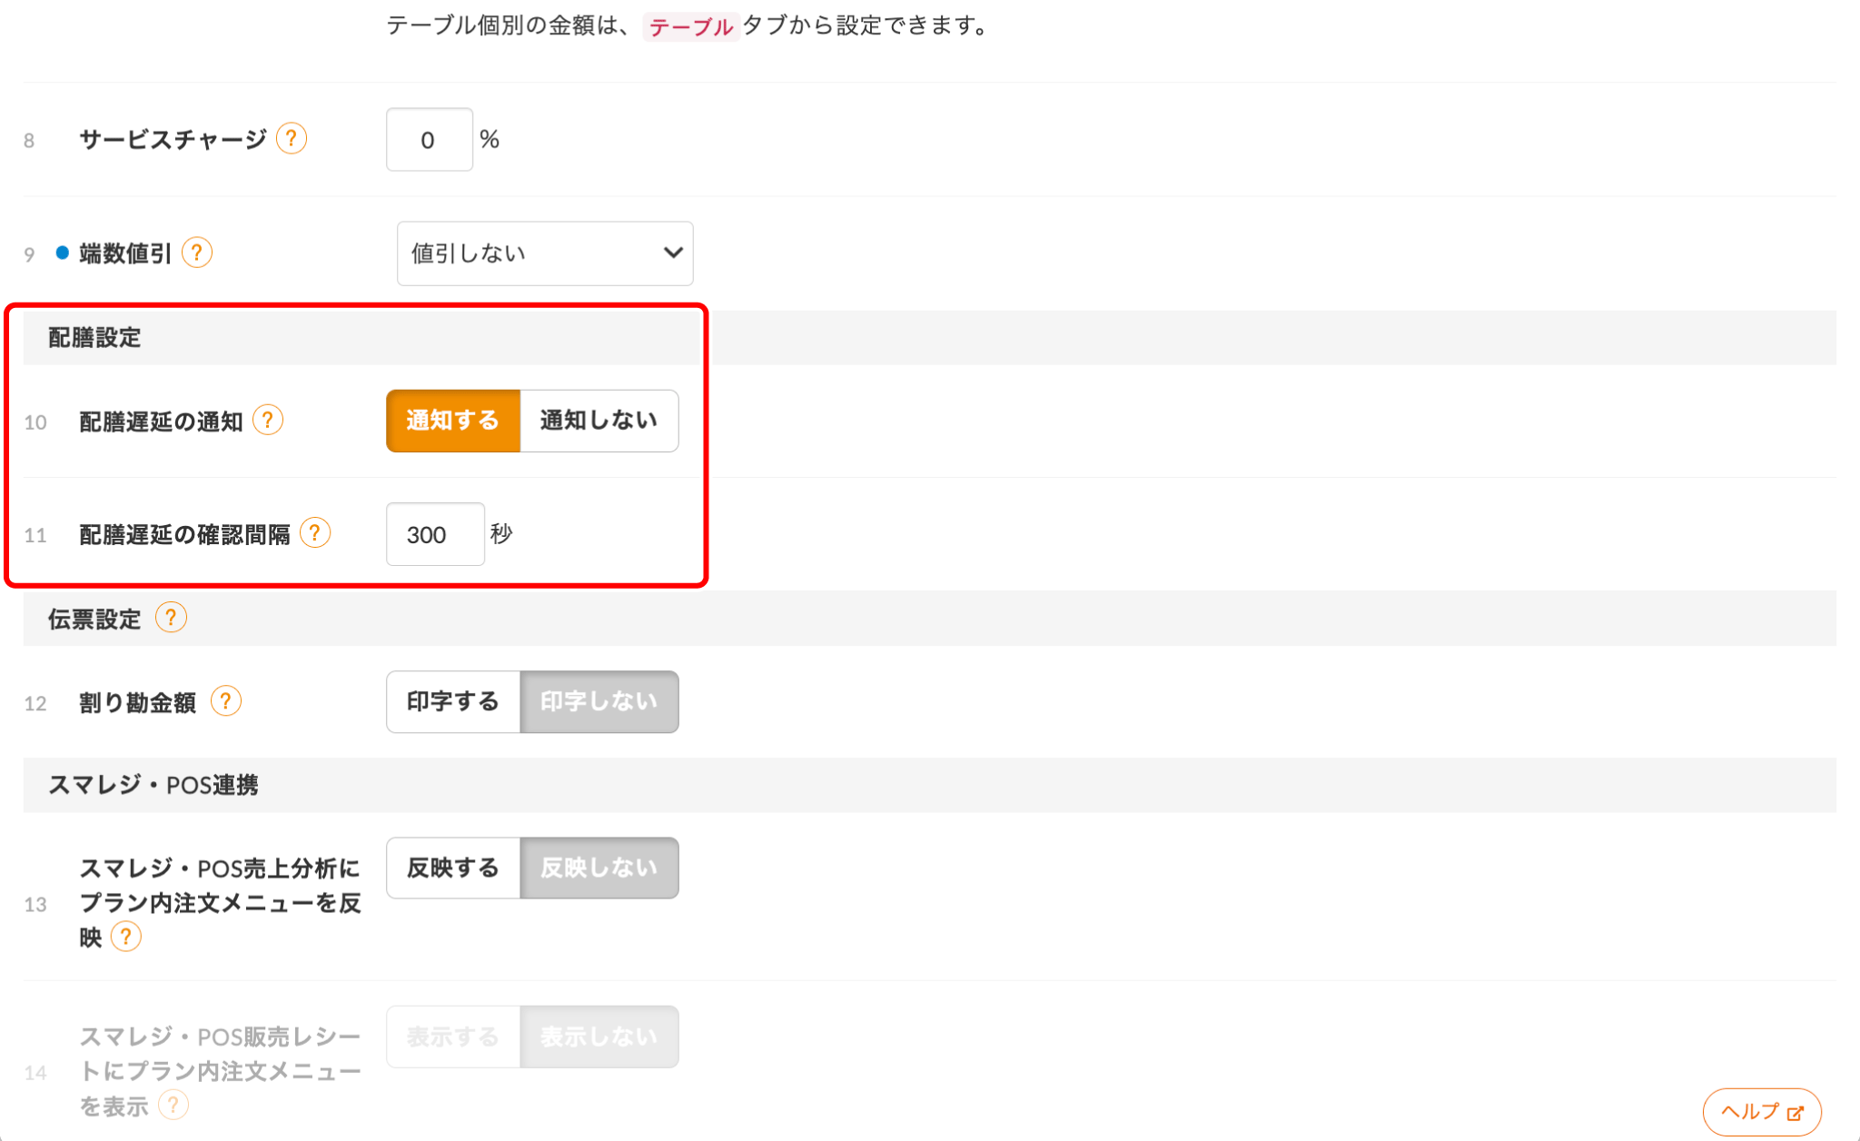This screenshot has height=1141, width=1860.
Task: Click help icon next to 伝票設定
Action: tap(171, 618)
